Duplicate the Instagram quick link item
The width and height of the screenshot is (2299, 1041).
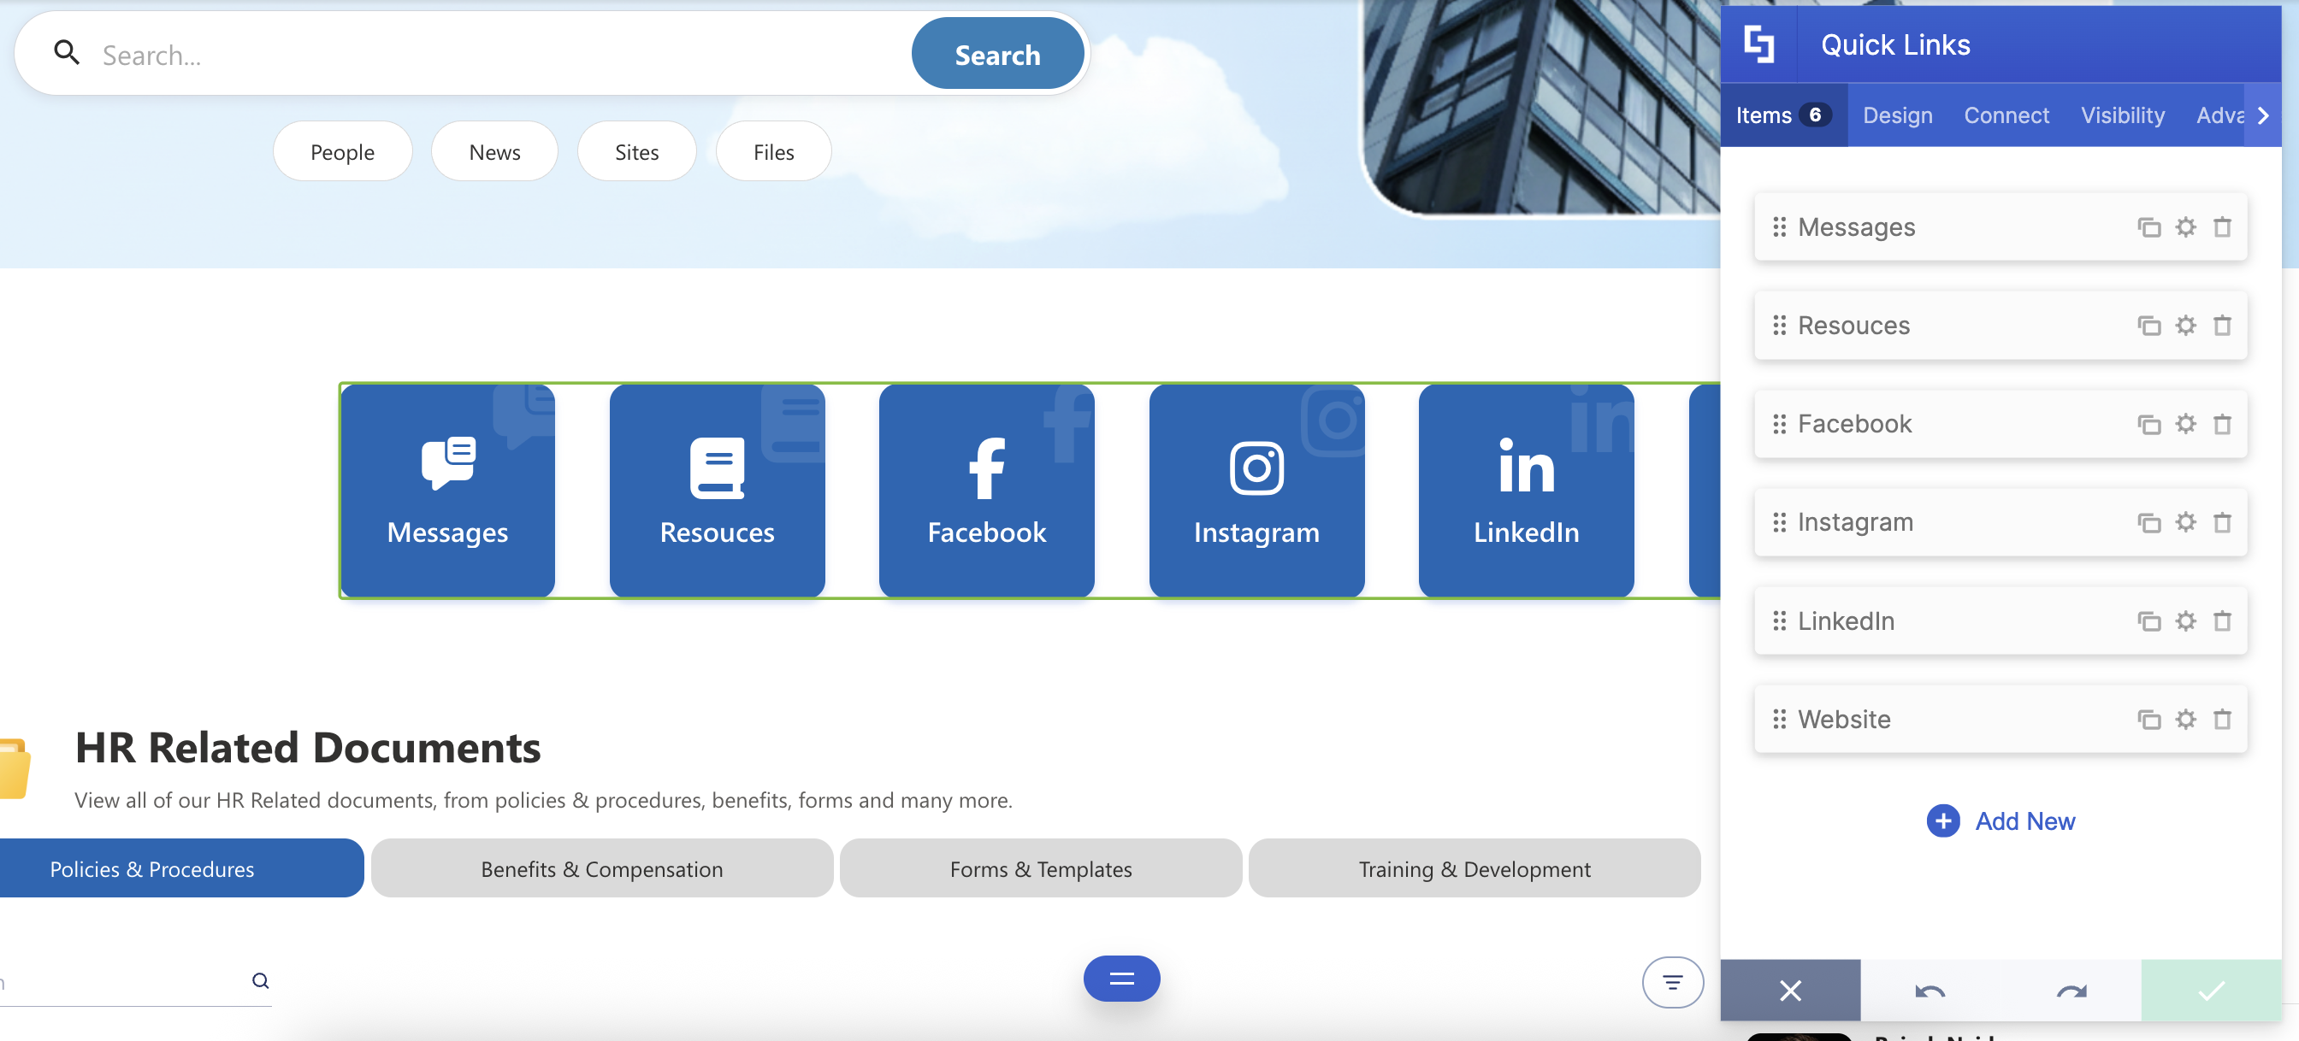click(2148, 522)
